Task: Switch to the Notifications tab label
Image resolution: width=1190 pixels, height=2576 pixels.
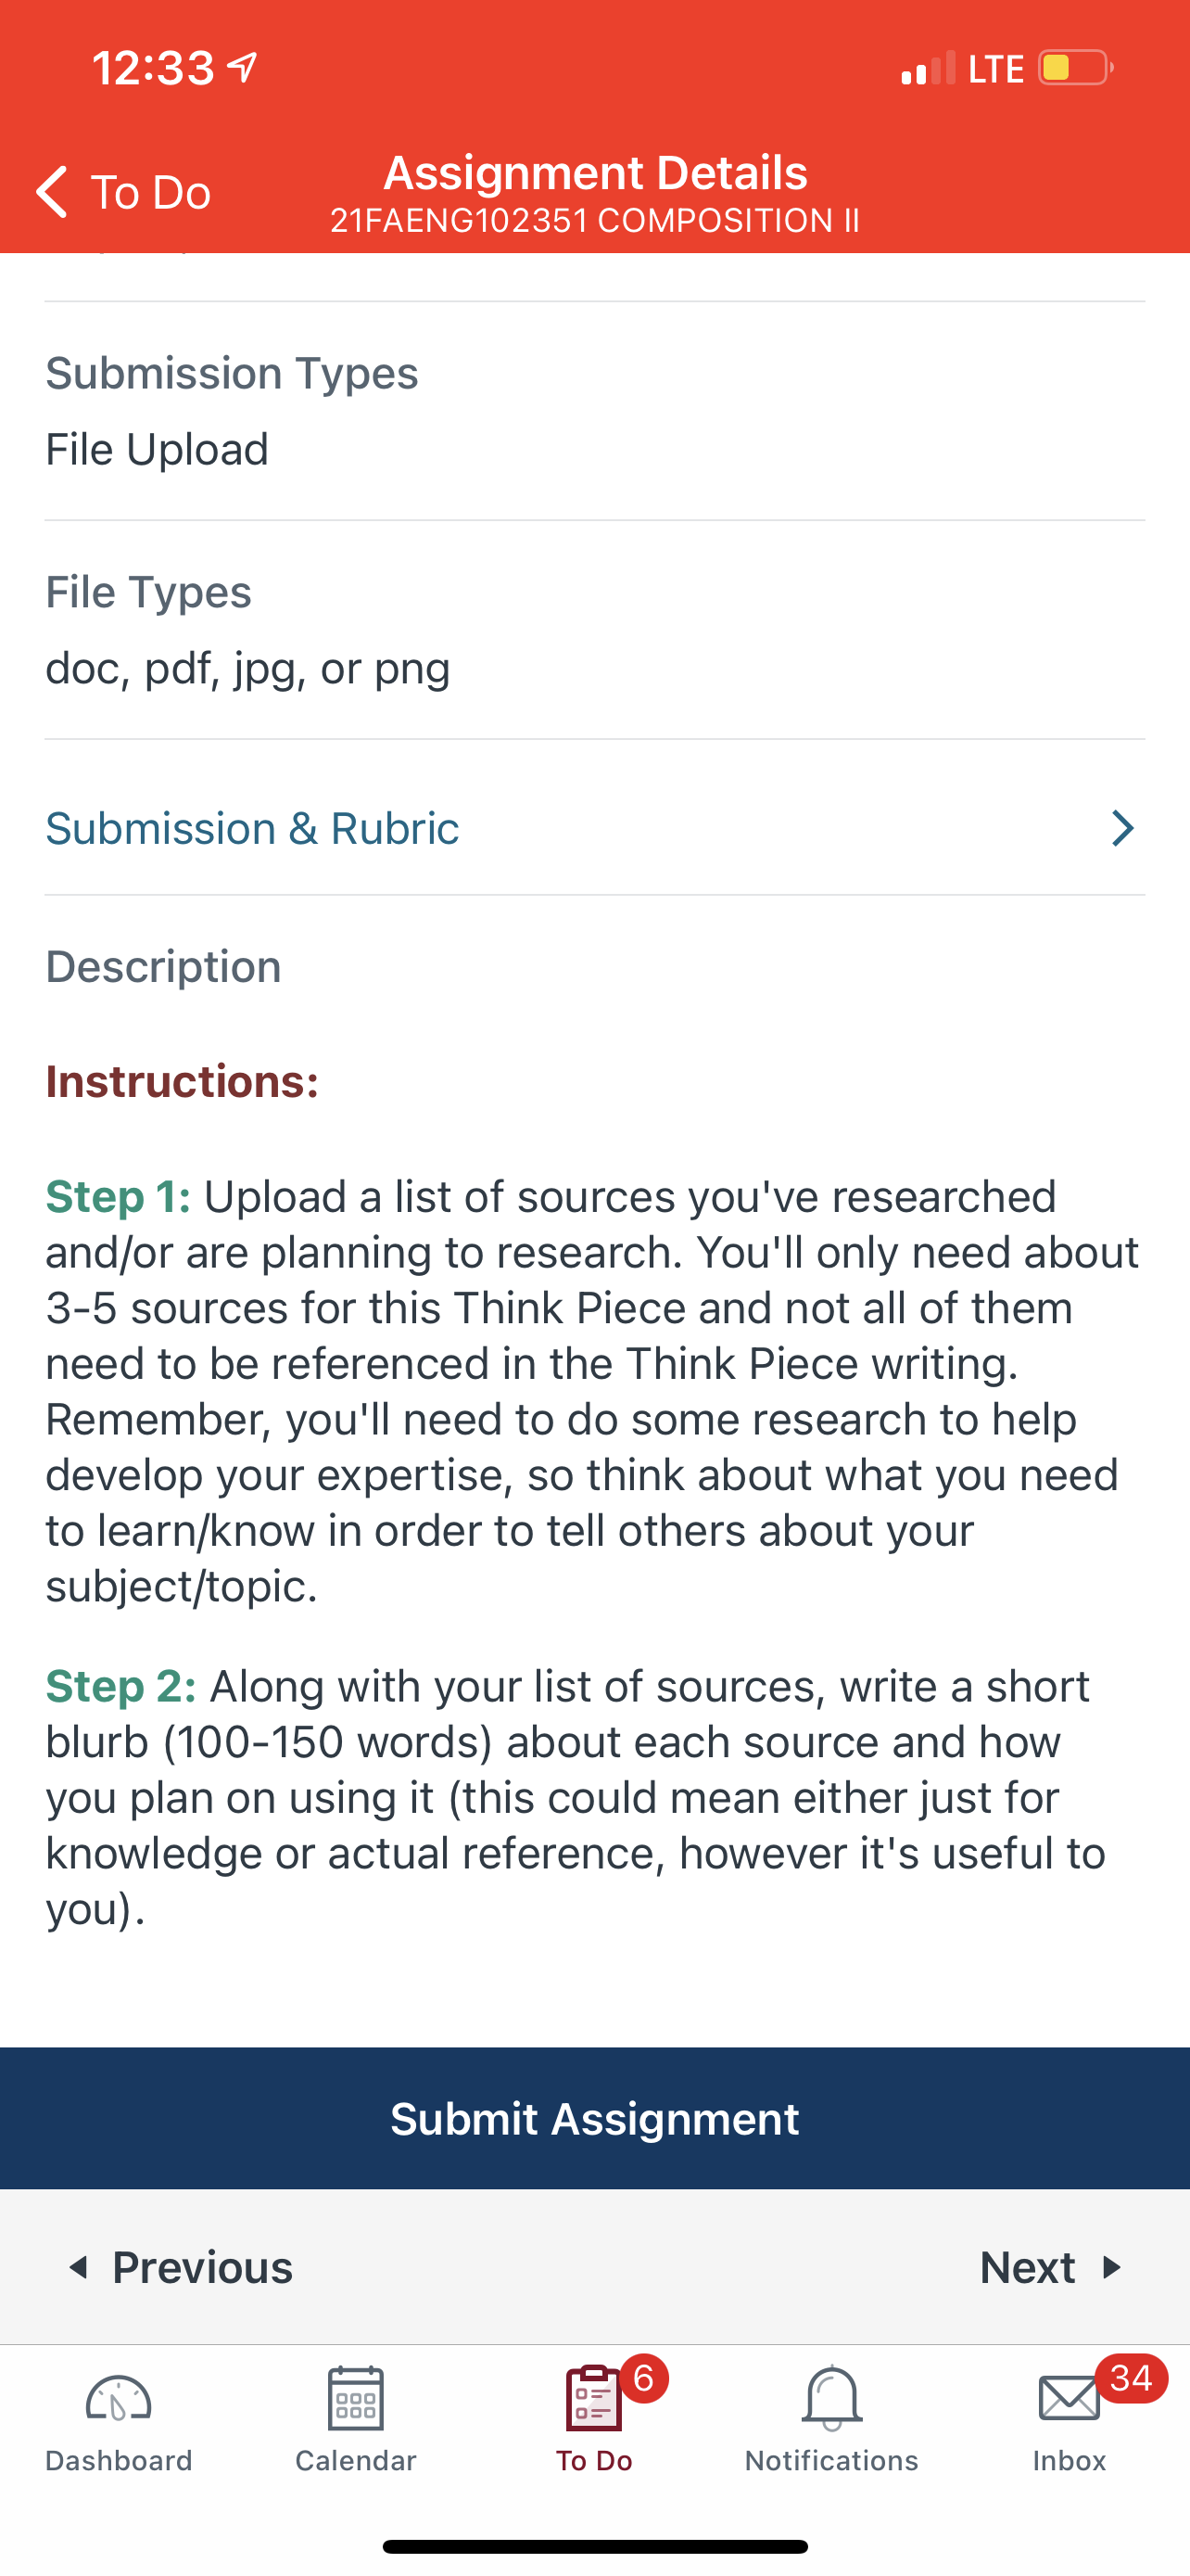Action: pos(831,2460)
